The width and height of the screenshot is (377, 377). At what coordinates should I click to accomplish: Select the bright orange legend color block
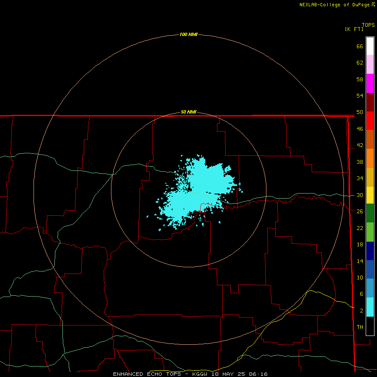370,158
